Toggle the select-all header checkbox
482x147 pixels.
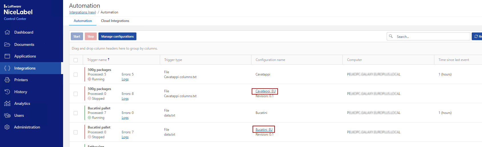tap(76, 60)
